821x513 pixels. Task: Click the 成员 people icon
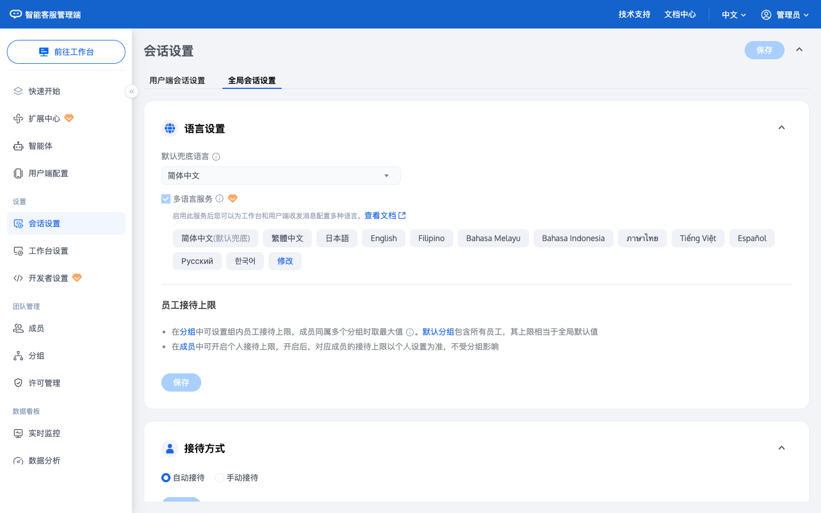18,328
